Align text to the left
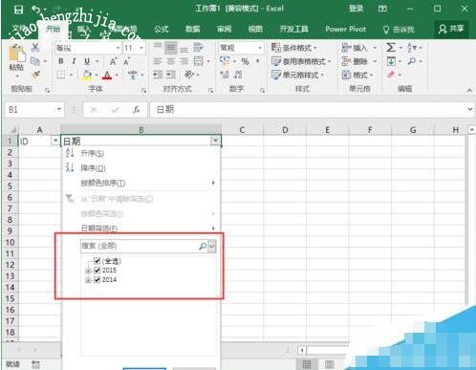The height and width of the screenshot is (370, 476). click(x=158, y=61)
